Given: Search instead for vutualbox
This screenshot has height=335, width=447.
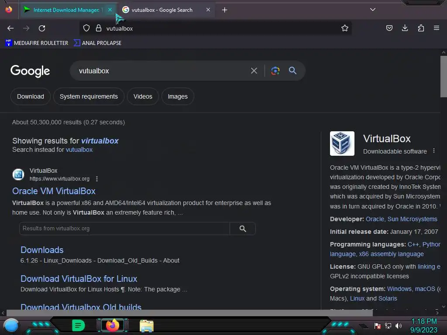Looking at the screenshot, I should 79,150.
